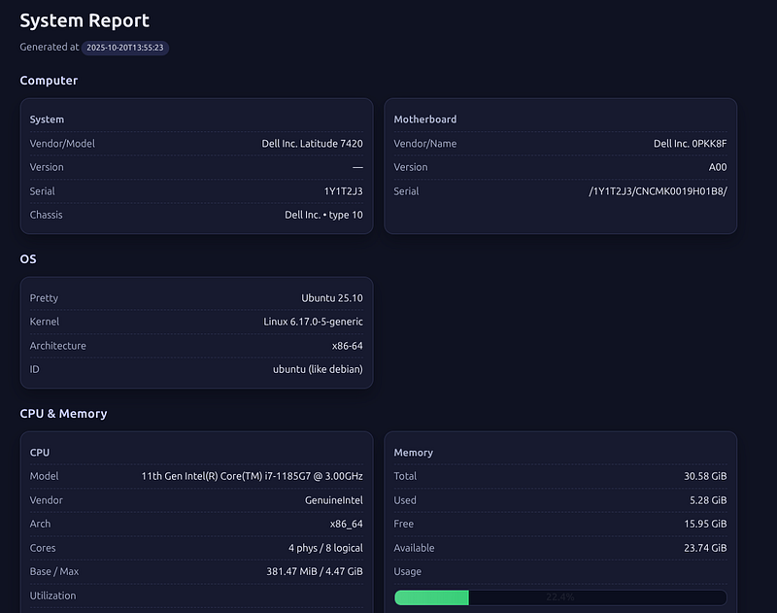777x613 pixels.
Task: Click the Pretty label in OS card
Action: coord(44,298)
